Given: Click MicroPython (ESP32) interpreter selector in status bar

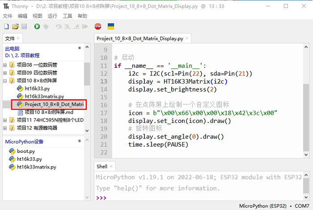Looking at the screenshot, I should coord(263,206).
